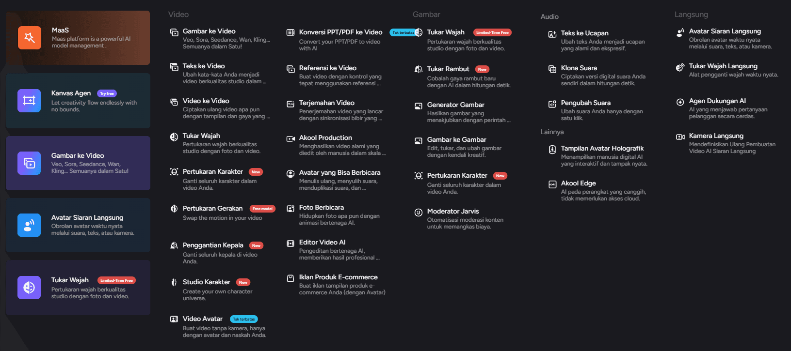The height and width of the screenshot is (351, 791).
Task: Click the Try free badge on Kanvas Agen
Action: point(107,93)
